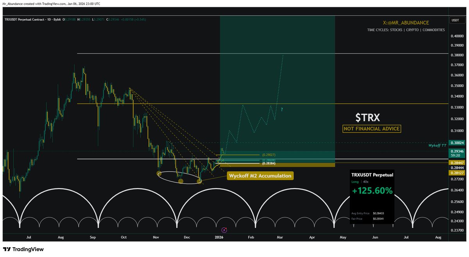Select the Wyckoff M2 Accumulation label

click(260, 176)
